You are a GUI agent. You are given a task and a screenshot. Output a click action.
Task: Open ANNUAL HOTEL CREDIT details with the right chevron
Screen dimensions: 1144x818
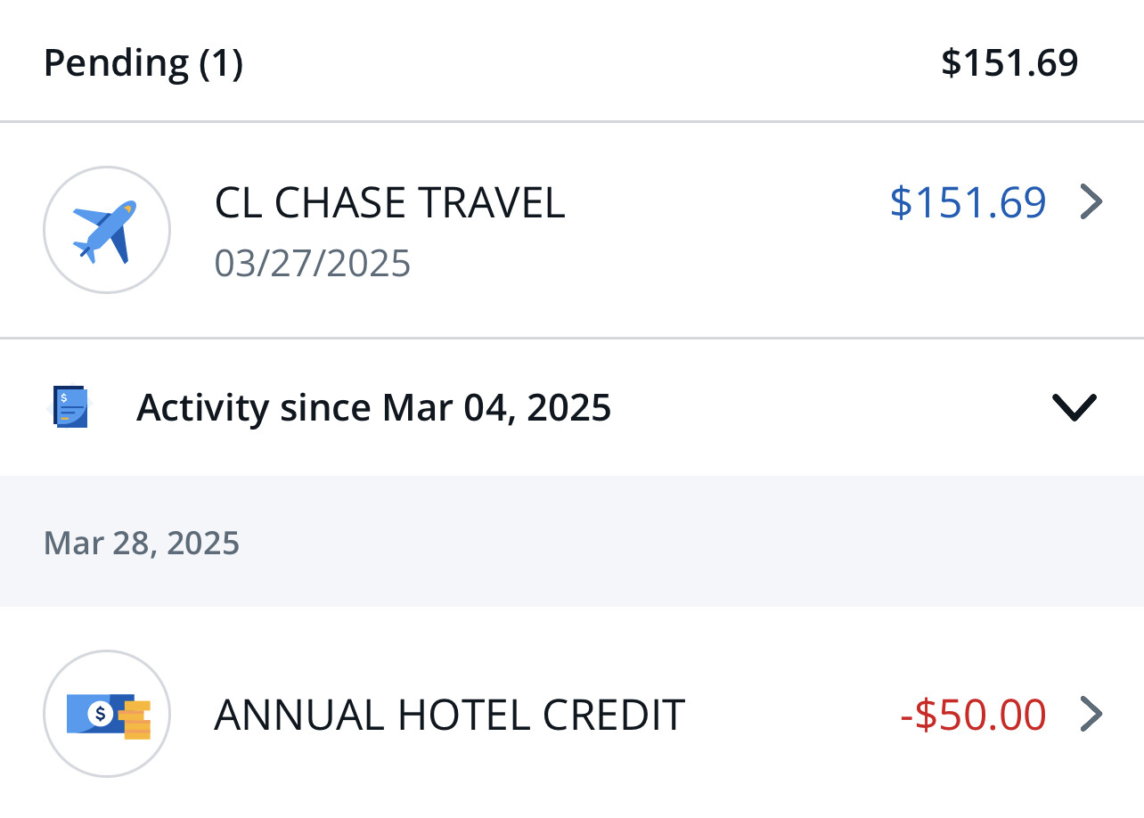(x=1091, y=714)
